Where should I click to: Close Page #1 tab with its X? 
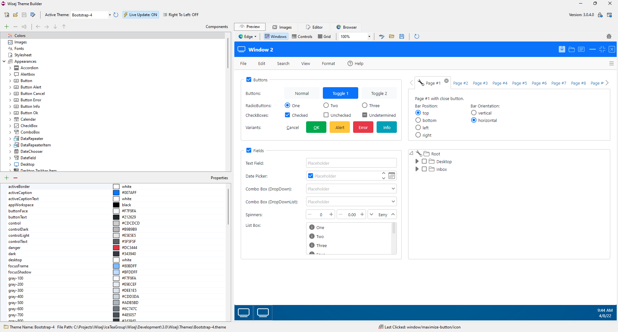[446, 81]
